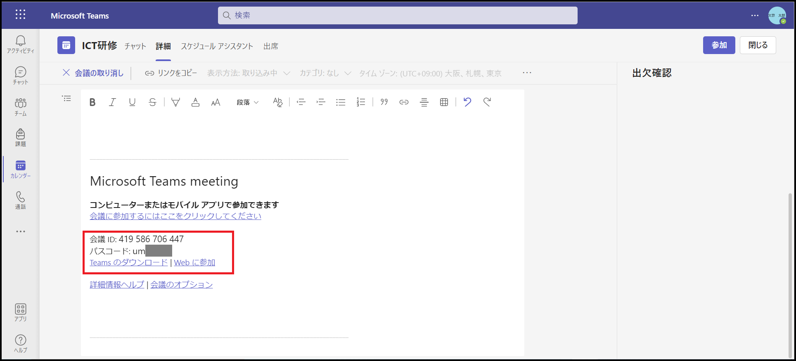Expand the 段落 paragraph style dropdown
The width and height of the screenshot is (796, 361).
(x=248, y=102)
